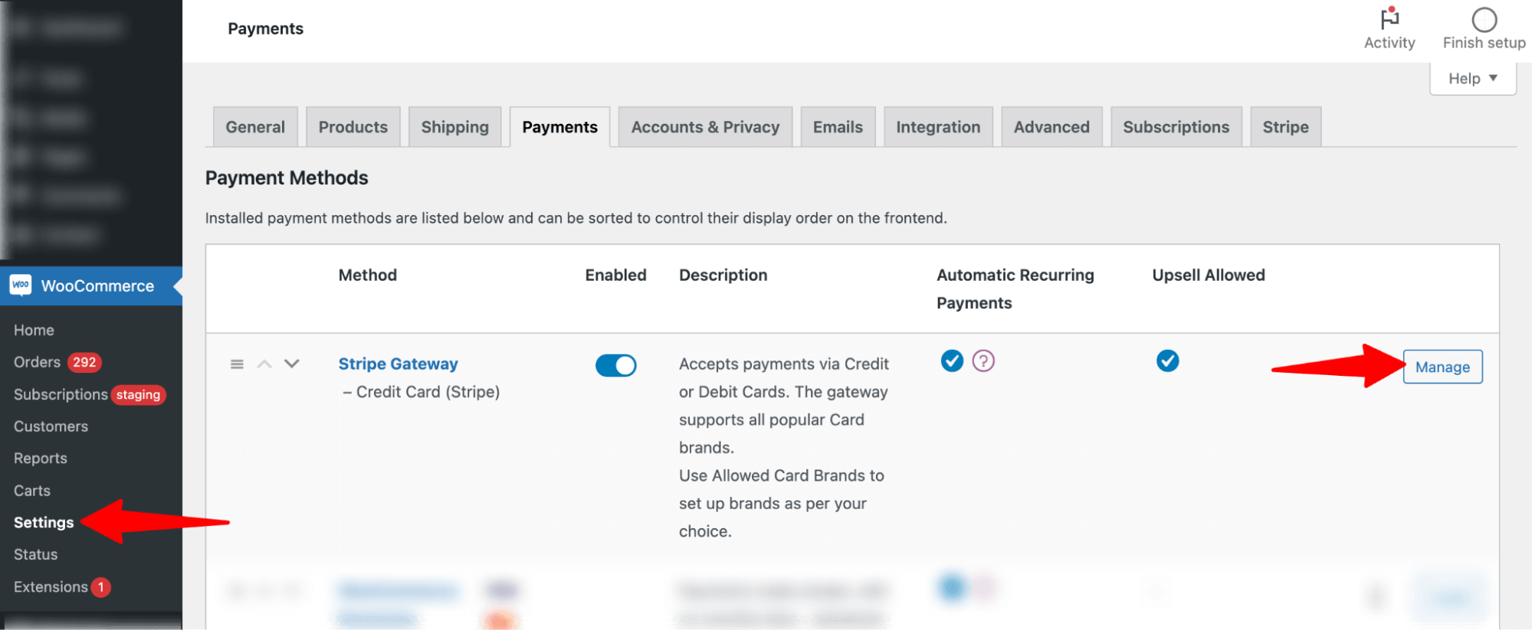
Task: Grab the Stripe Gateway drag handle icon
Action: click(237, 364)
